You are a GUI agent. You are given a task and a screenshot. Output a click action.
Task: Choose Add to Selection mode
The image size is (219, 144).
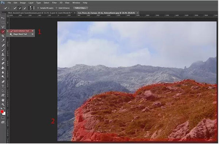(20, 8)
